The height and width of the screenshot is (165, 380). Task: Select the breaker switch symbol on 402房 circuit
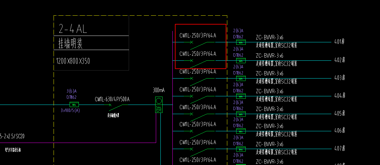tap(199, 63)
